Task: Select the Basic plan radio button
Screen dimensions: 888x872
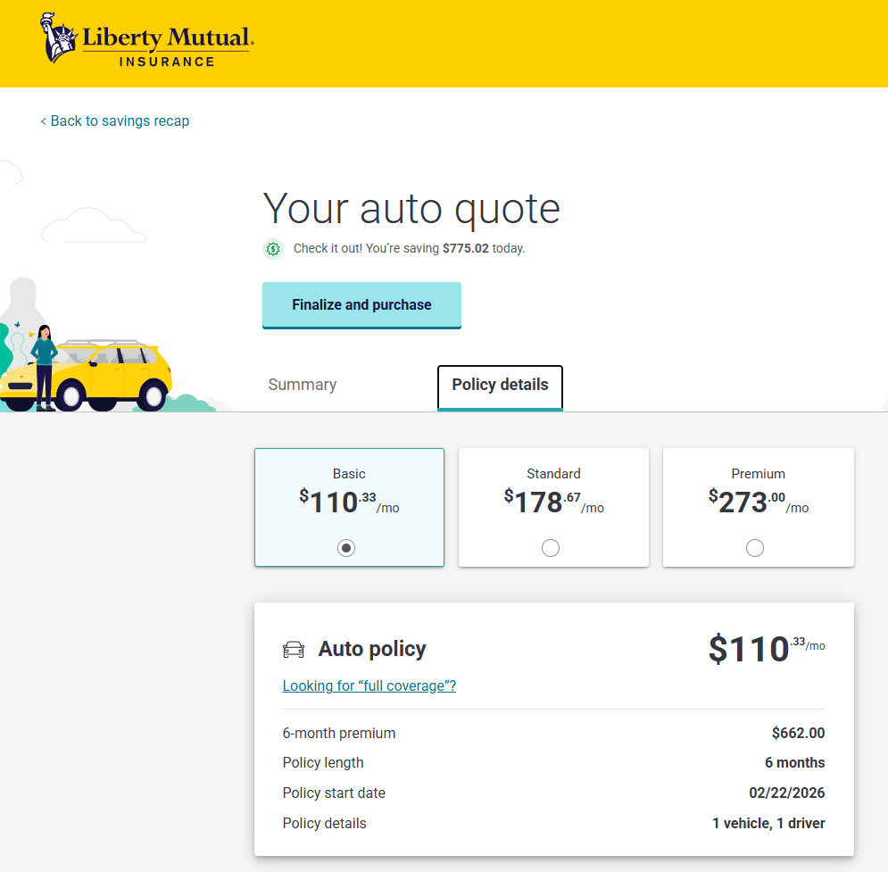Action: [x=346, y=548]
